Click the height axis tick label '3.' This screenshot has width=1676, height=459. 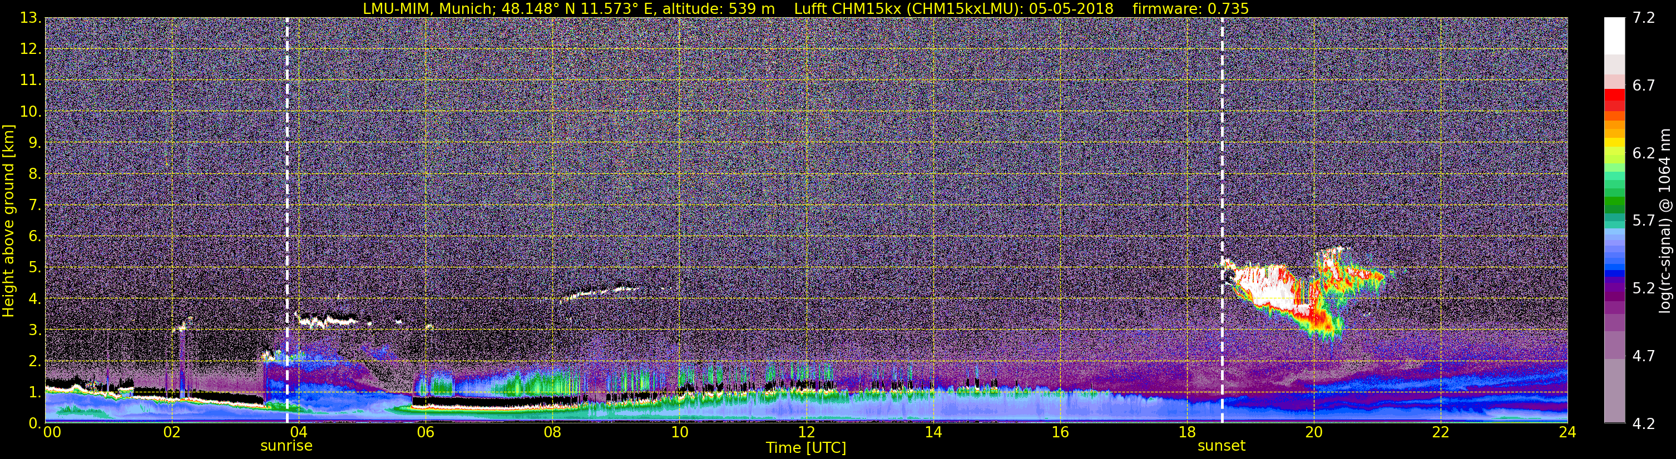(34, 330)
